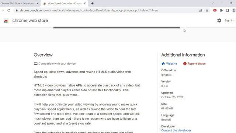Bookmark this page with the star icon

tap(207, 10)
